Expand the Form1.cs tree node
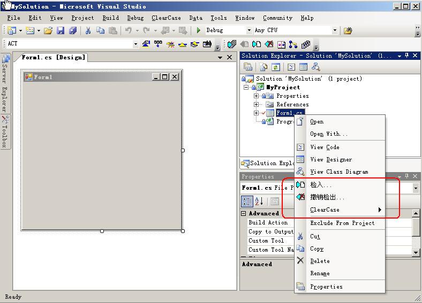The image size is (422, 303). tap(256, 113)
